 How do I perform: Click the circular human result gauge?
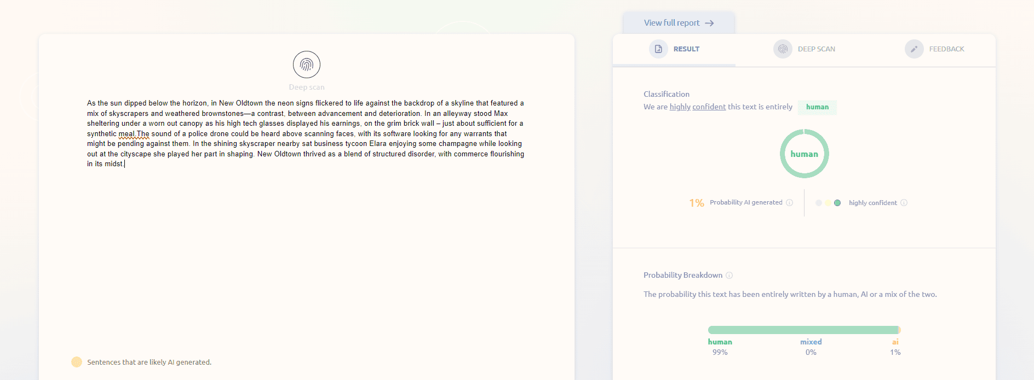(x=804, y=154)
